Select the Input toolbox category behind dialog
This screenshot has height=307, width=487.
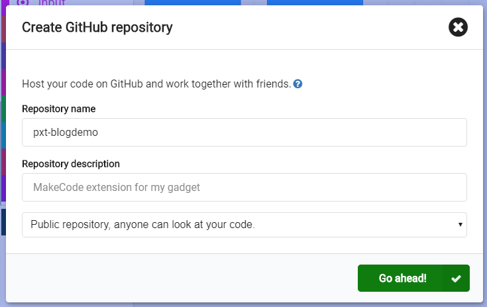pos(52,3)
